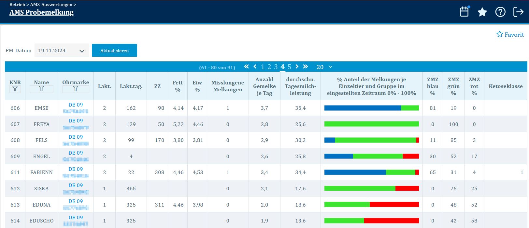Click the star favorites icon in header
This screenshot has width=529, height=228.
tap(482, 12)
